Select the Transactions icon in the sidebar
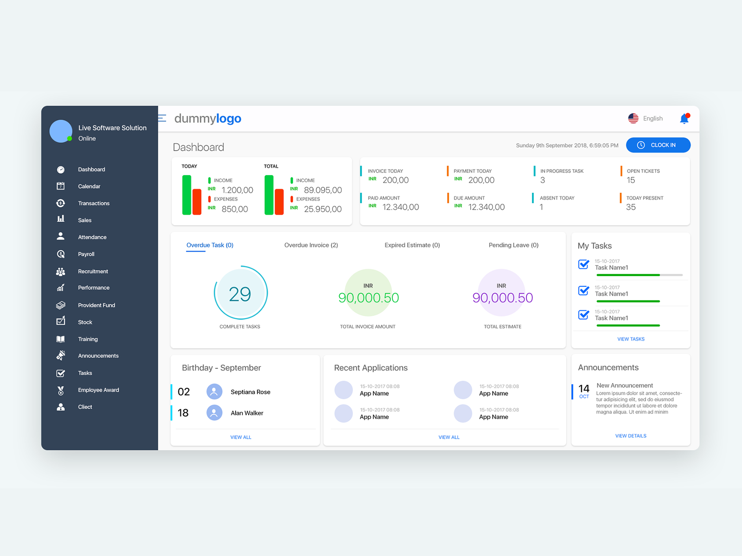The width and height of the screenshot is (742, 556). tap(61, 203)
